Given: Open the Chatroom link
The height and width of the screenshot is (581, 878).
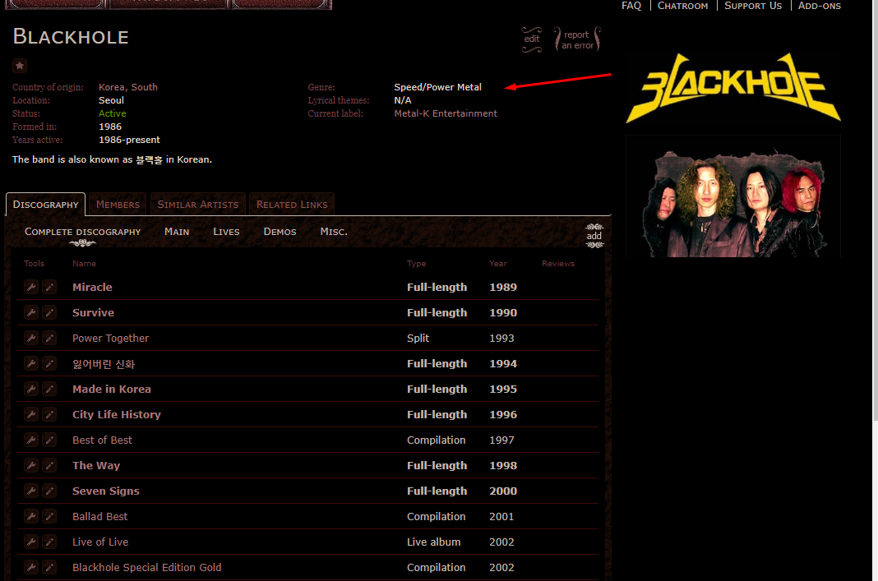Looking at the screenshot, I should tap(682, 6).
